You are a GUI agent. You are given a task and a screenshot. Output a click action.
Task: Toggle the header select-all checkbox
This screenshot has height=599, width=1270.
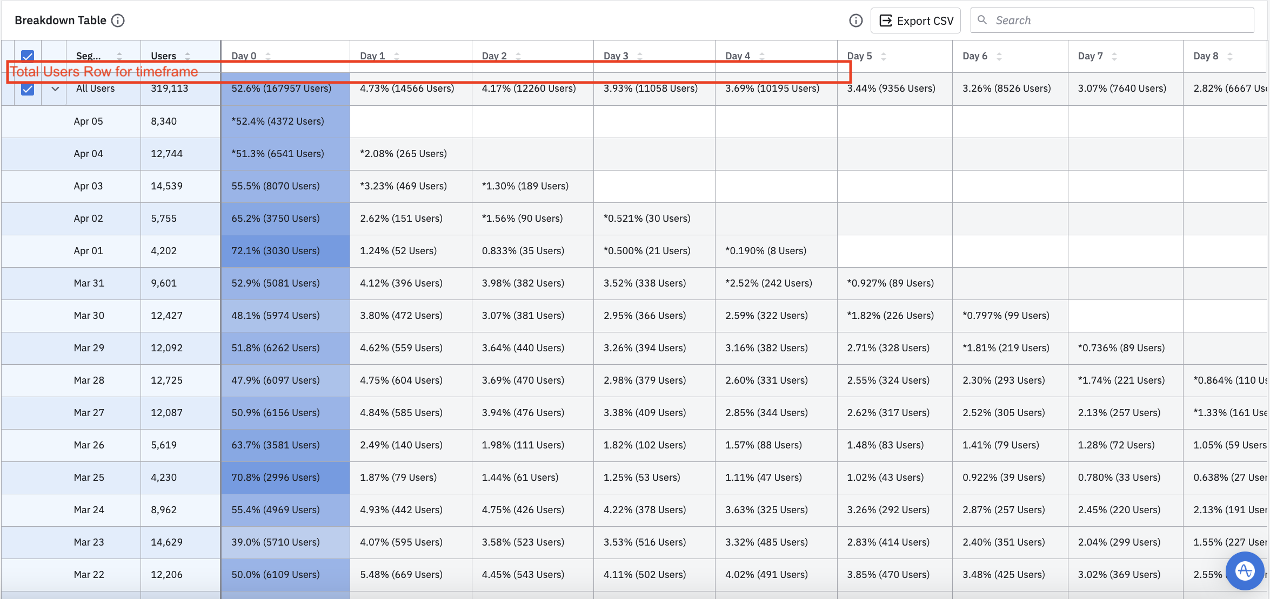click(x=28, y=56)
